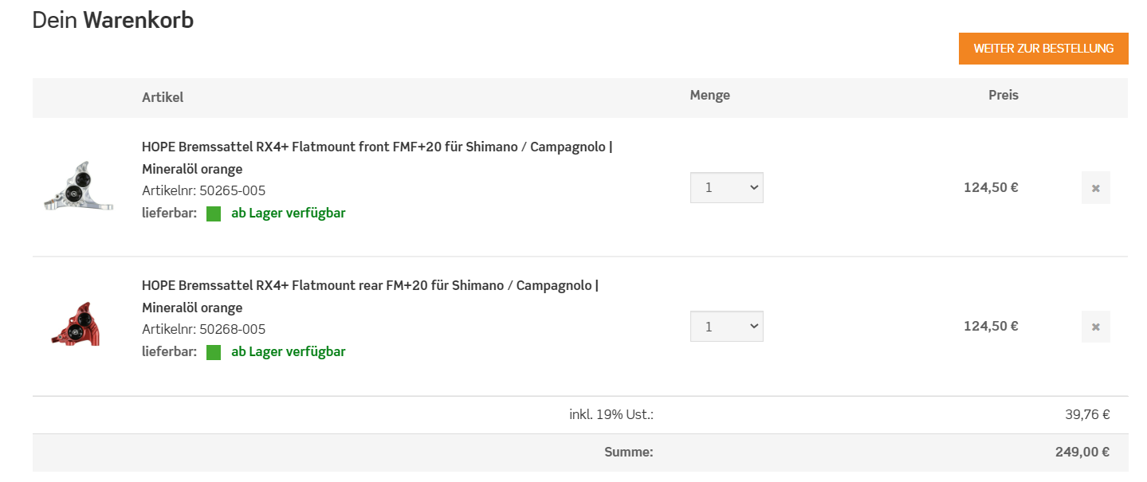Click green stock indicator for front caliper
This screenshot has height=482, width=1147.
tap(214, 214)
